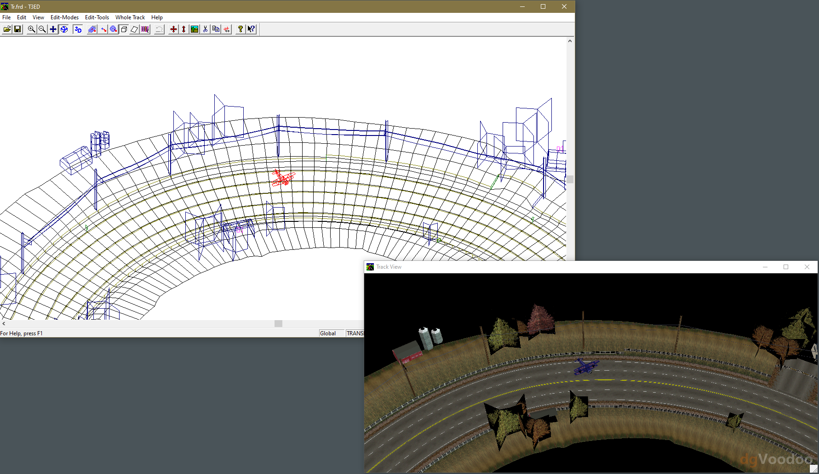Viewport: 819px width, 474px height.
Task: Minimize the Track View window
Action: [x=765, y=267]
